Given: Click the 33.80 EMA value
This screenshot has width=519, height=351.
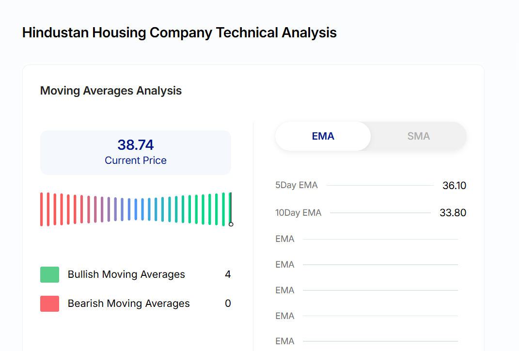Looking at the screenshot, I should (x=453, y=213).
